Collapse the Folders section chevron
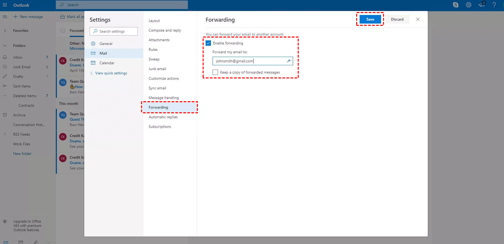504x244 pixels. [5, 46]
